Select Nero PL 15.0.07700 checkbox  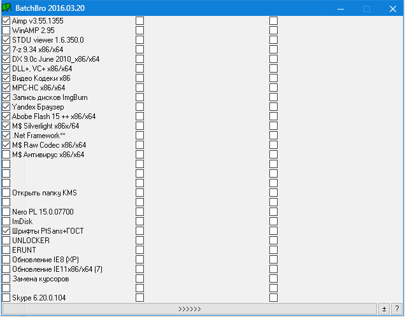6,212
